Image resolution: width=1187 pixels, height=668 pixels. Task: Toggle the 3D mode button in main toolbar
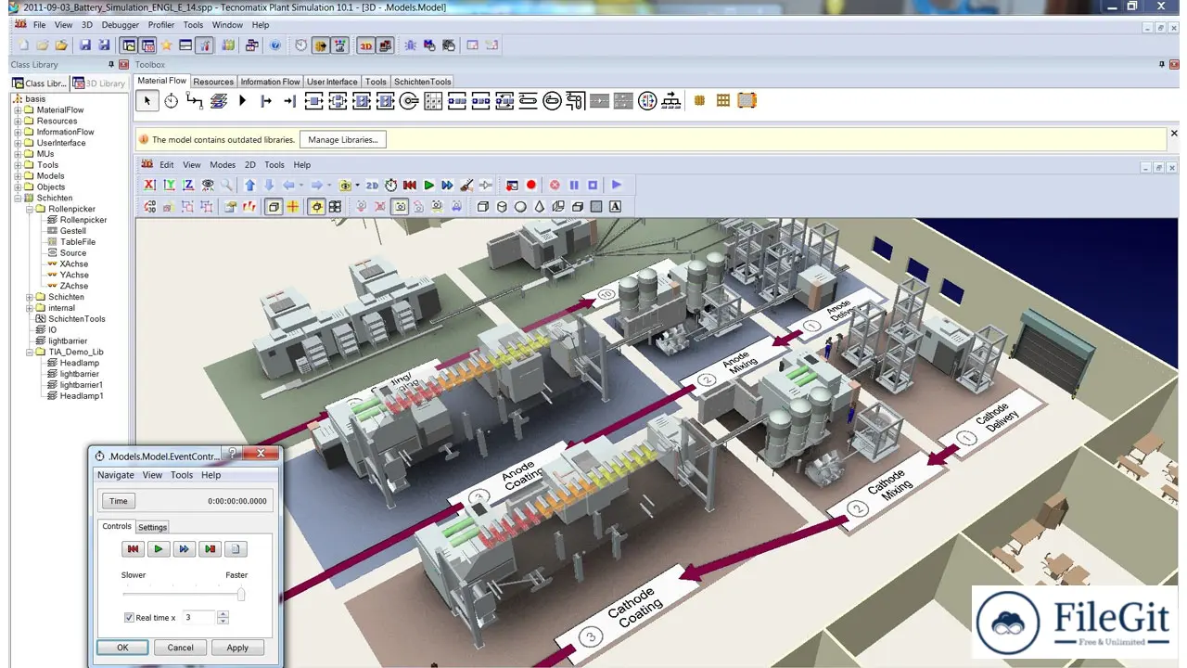coord(366,45)
